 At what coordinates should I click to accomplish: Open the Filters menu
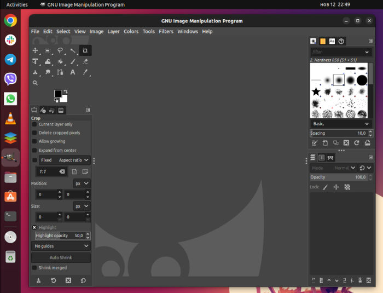(166, 31)
